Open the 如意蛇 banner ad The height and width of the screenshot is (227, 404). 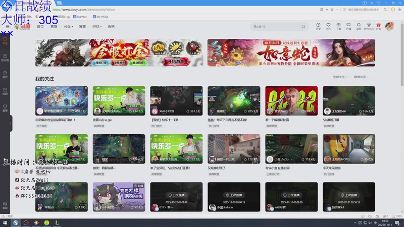pos(291,53)
